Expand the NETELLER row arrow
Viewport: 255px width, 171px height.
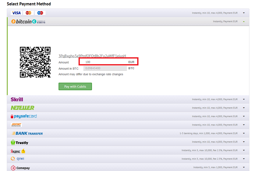pyautogui.click(x=244, y=108)
